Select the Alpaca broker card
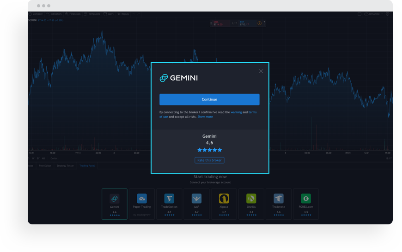The image size is (402, 252). point(224,204)
